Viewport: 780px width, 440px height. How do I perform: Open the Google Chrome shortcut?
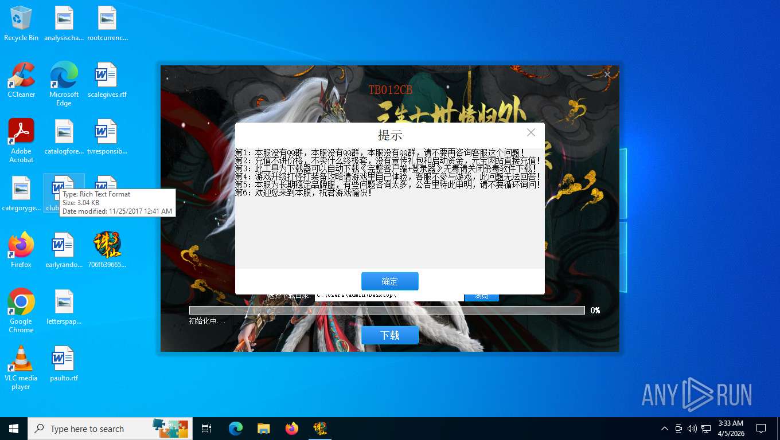21,311
